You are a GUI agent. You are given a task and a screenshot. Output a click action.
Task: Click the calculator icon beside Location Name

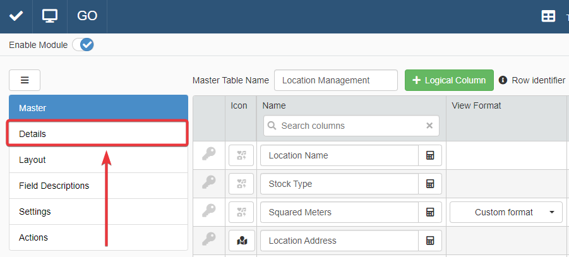430,155
